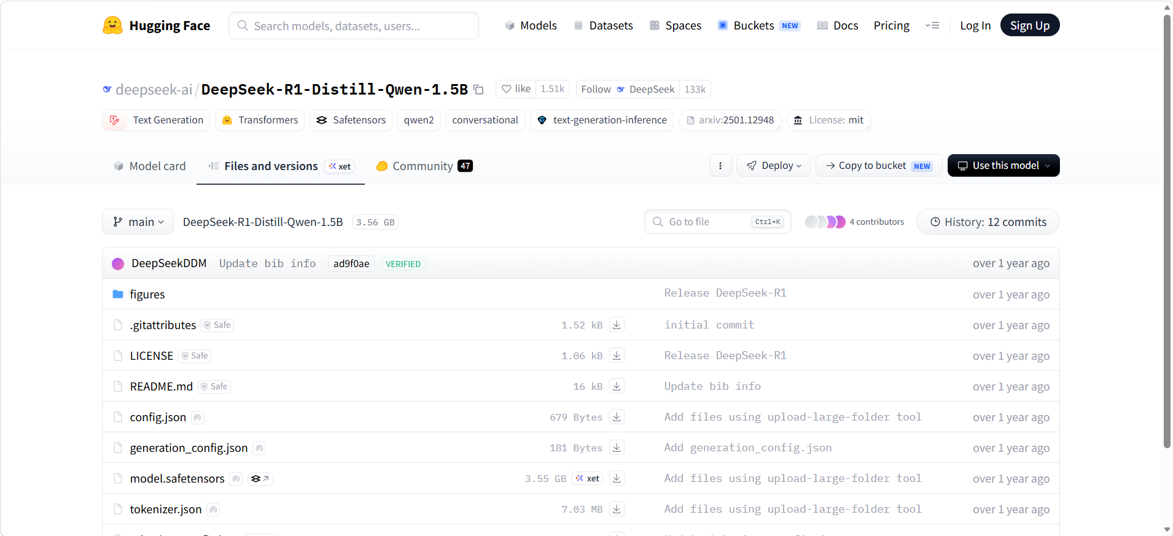This screenshot has height=536, width=1173.
Task: Click the Safe badge beside README.md
Action: [214, 386]
